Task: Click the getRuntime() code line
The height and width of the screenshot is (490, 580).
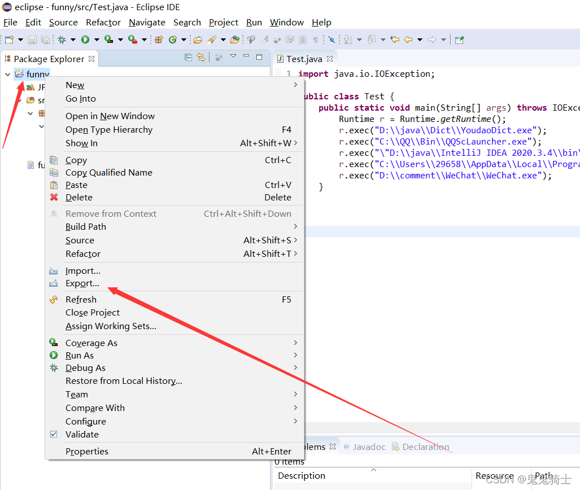Action: coord(422,119)
